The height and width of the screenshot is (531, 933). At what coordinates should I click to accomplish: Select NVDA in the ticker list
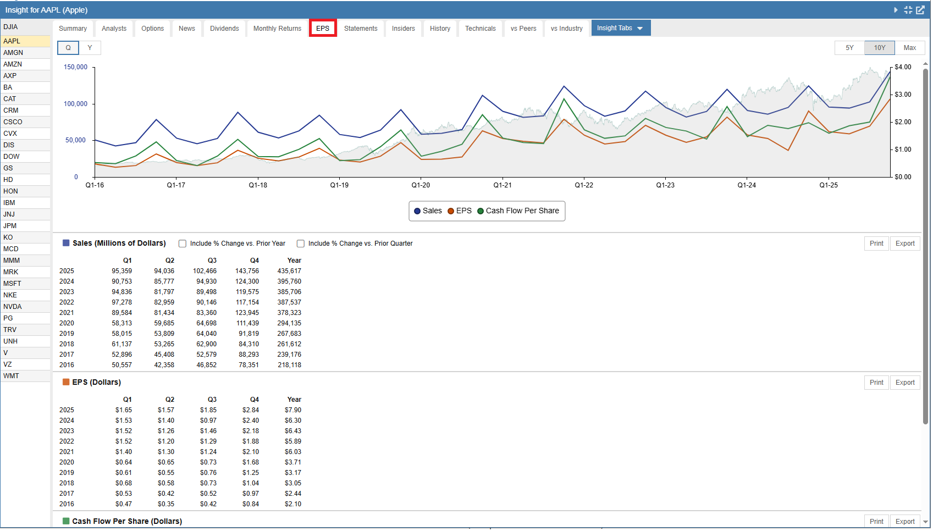point(25,307)
